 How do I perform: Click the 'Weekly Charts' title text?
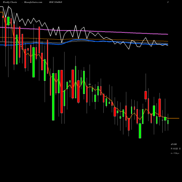pos(10,2)
